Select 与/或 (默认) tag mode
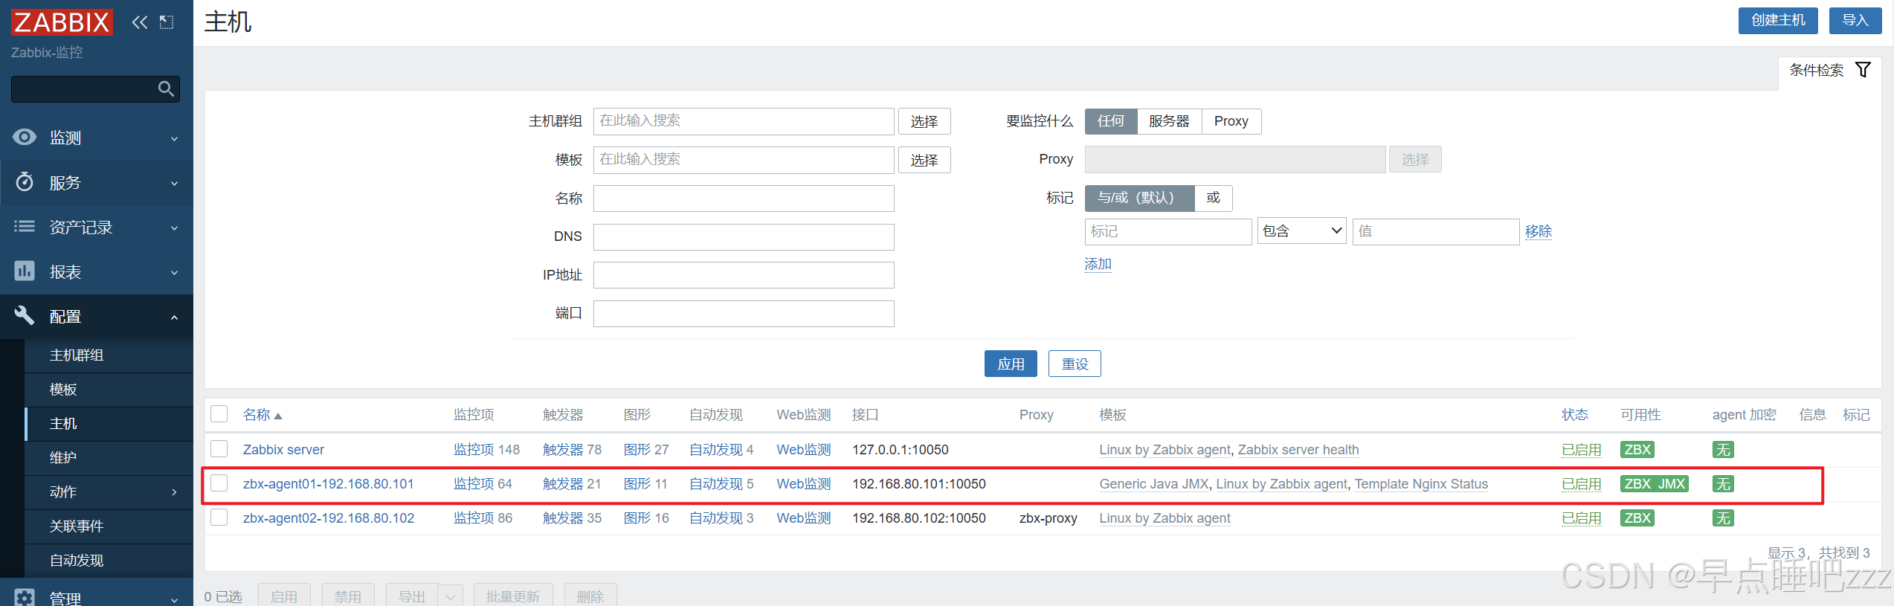The height and width of the screenshot is (606, 1894). tap(1139, 198)
